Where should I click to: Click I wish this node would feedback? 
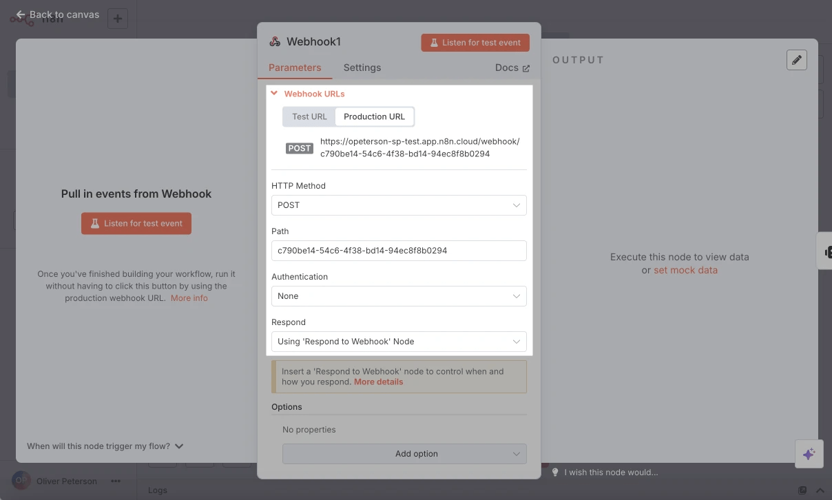[611, 472]
